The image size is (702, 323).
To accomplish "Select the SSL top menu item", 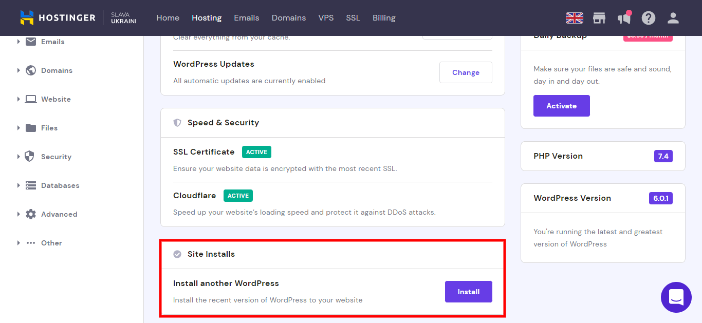I will click(353, 18).
